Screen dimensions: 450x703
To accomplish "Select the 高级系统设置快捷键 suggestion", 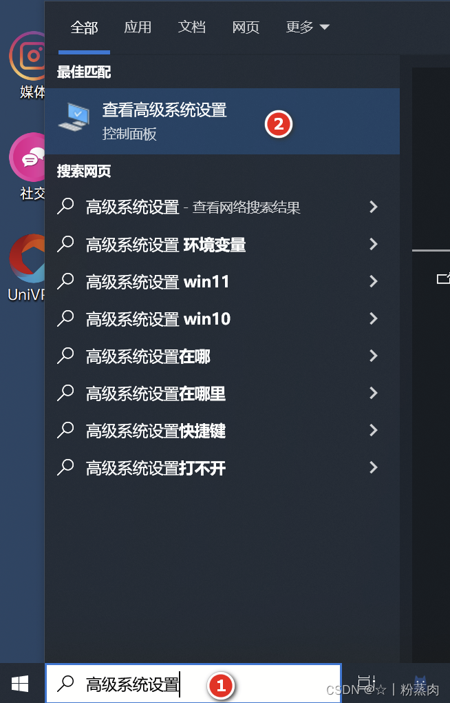I will [x=222, y=430].
